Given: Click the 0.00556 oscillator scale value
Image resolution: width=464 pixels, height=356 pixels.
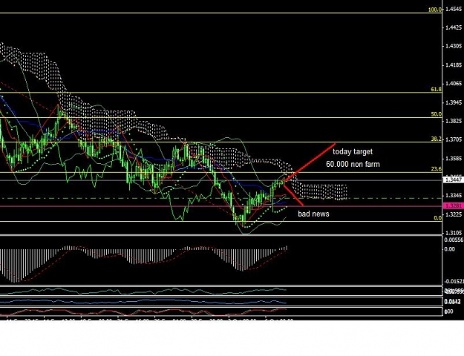Looking at the screenshot, I should click(454, 240).
